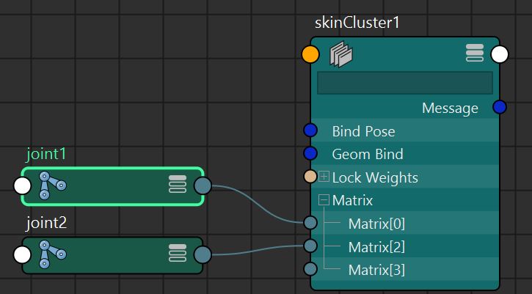Image resolution: width=532 pixels, height=294 pixels.
Task: Select the Matrix[0] input port
Action: (x=310, y=223)
